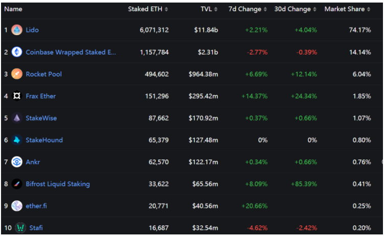Select the $2.31b TVL value
This screenshot has width=385, height=238.
pos(208,52)
